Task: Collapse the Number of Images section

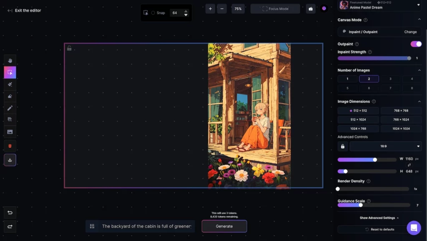Action: pyautogui.click(x=419, y=70)
